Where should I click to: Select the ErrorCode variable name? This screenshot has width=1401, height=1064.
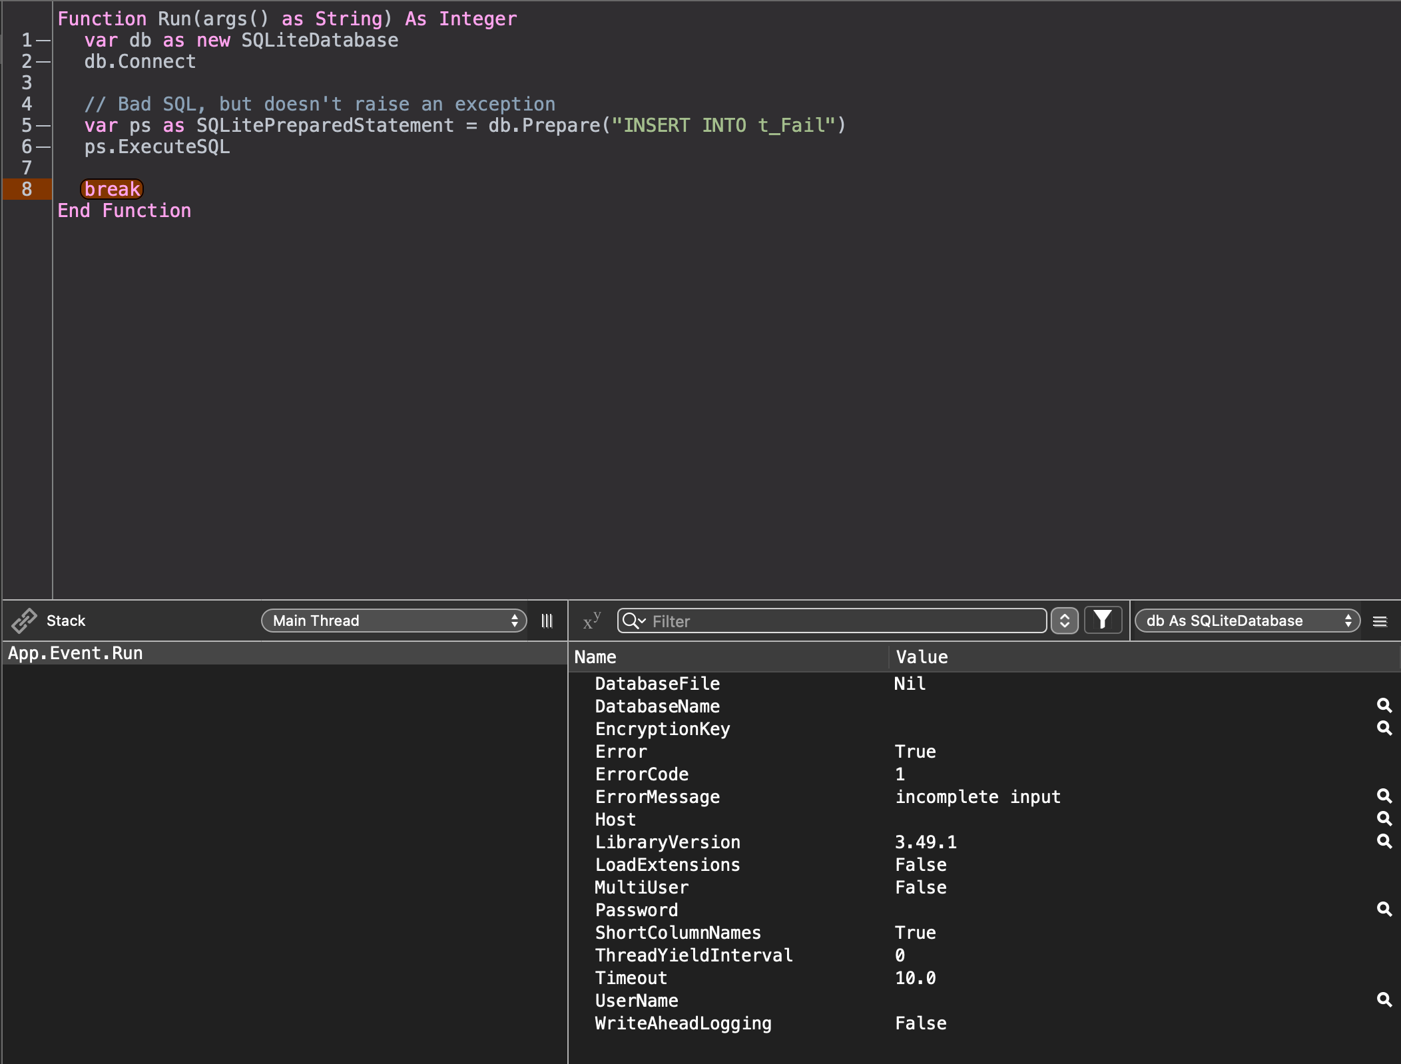tap(642, 774)
